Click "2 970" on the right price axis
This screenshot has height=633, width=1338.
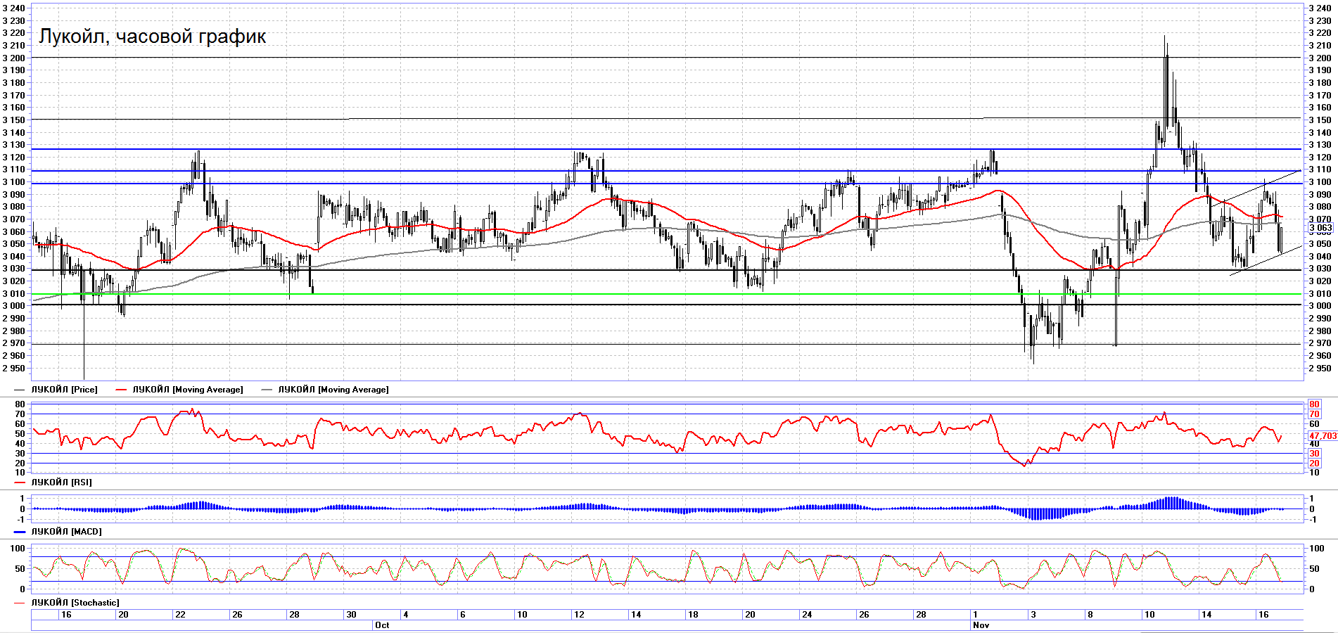[x=1320, y=343]
